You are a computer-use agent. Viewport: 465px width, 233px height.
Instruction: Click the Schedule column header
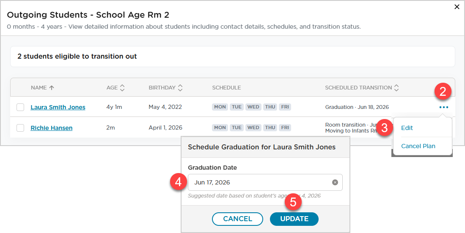(x=226, y=88)
